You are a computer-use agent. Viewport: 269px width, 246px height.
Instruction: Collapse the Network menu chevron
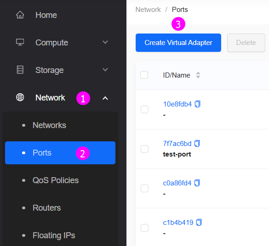point(105,98)
